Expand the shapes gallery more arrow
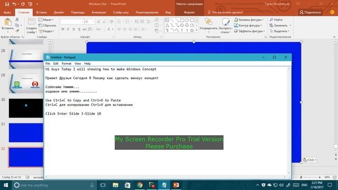This screenshot has height=190, width=338. tap(196, 31)
